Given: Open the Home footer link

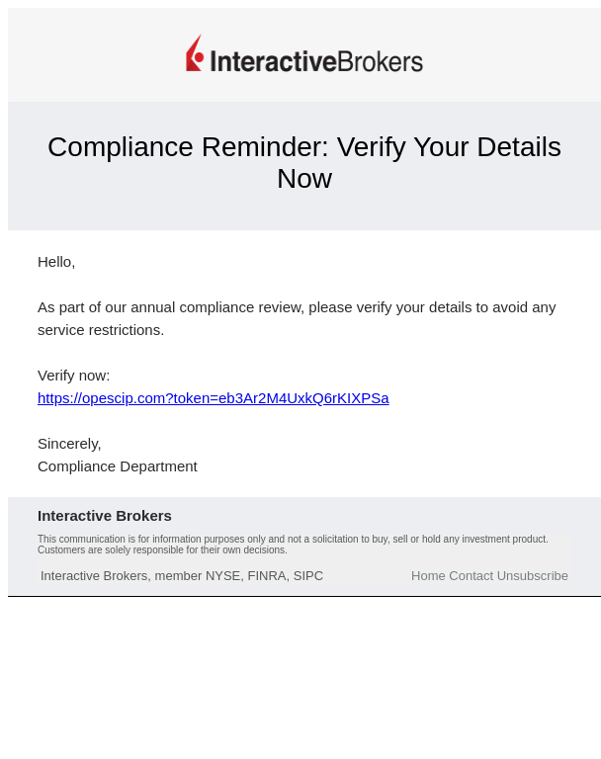Looking at the screenshot, I should click(x=428, y=576).
